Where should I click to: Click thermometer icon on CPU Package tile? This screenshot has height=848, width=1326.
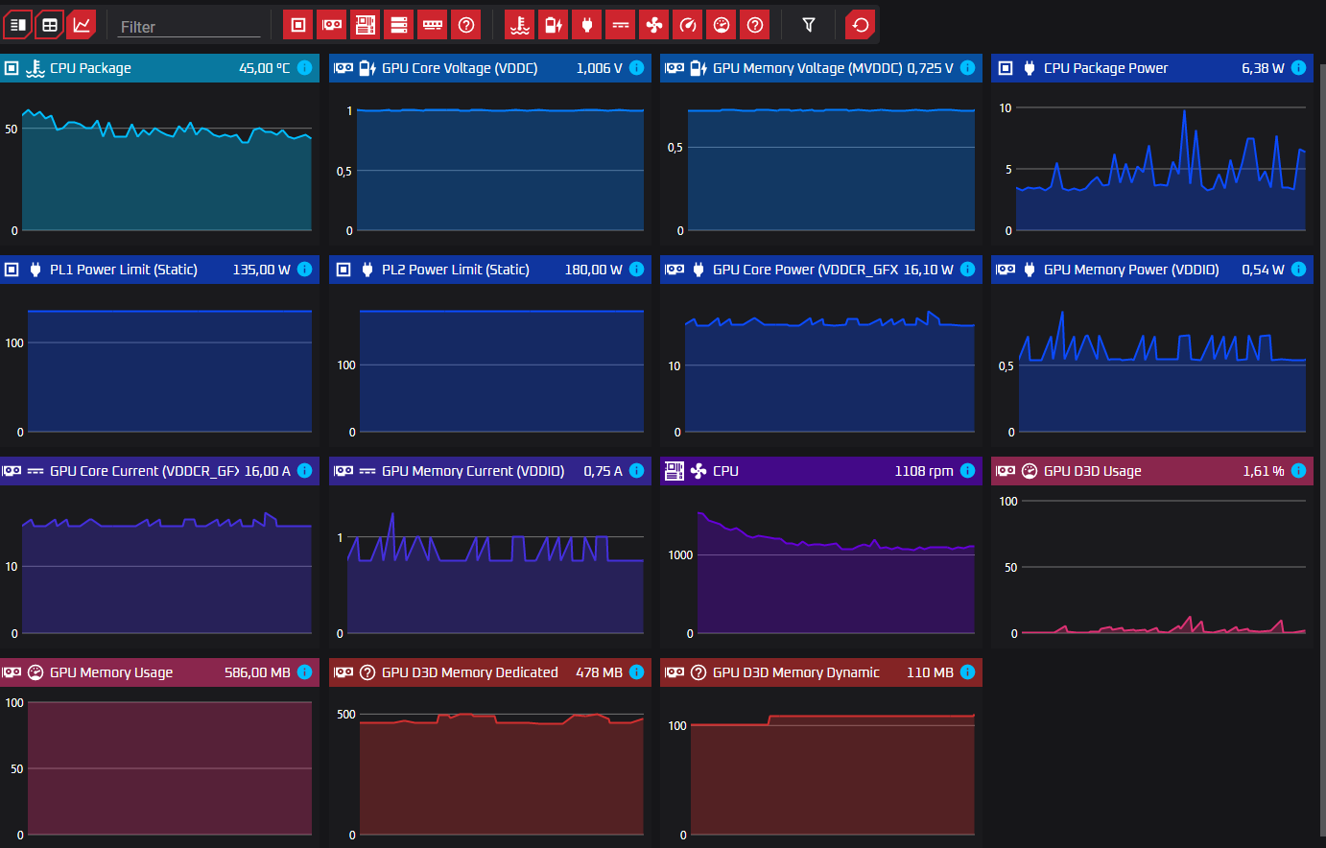point(36,68)
